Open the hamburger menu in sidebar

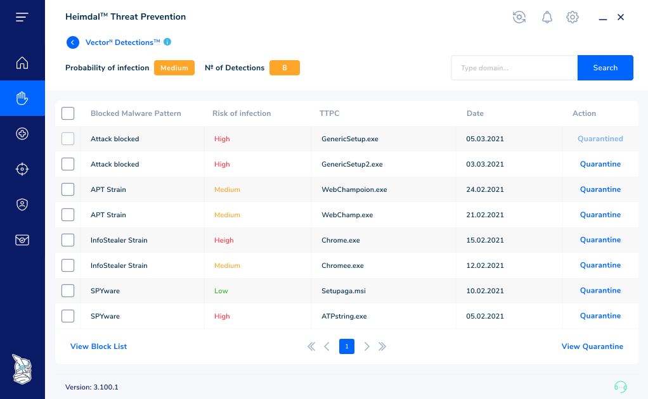(x=22, y=17)
